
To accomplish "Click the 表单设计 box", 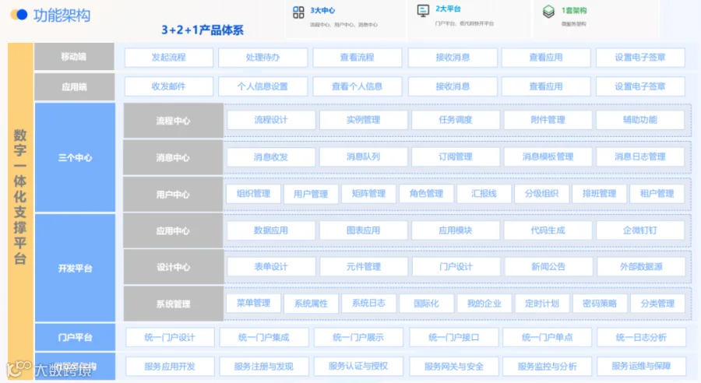I will [271, 267].
